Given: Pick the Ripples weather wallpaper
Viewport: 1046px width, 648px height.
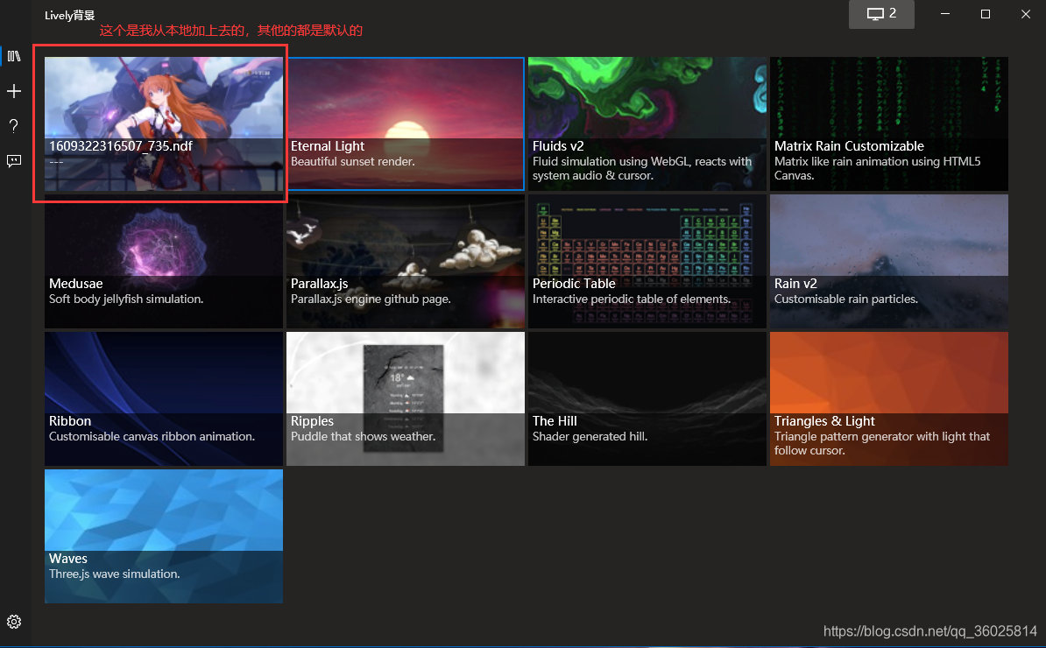Looking at the screenshot, I should 406,398.
